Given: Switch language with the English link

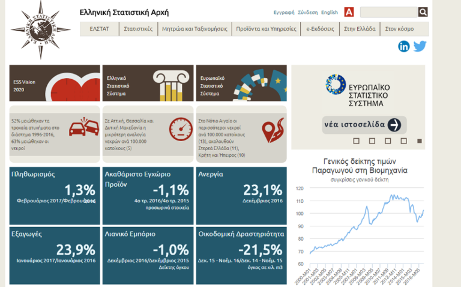Looking at the screenshot, I should pos(330,13).
